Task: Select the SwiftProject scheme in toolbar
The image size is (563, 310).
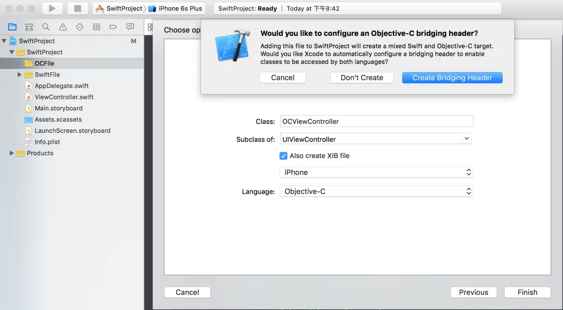Action: pos(119,8)
